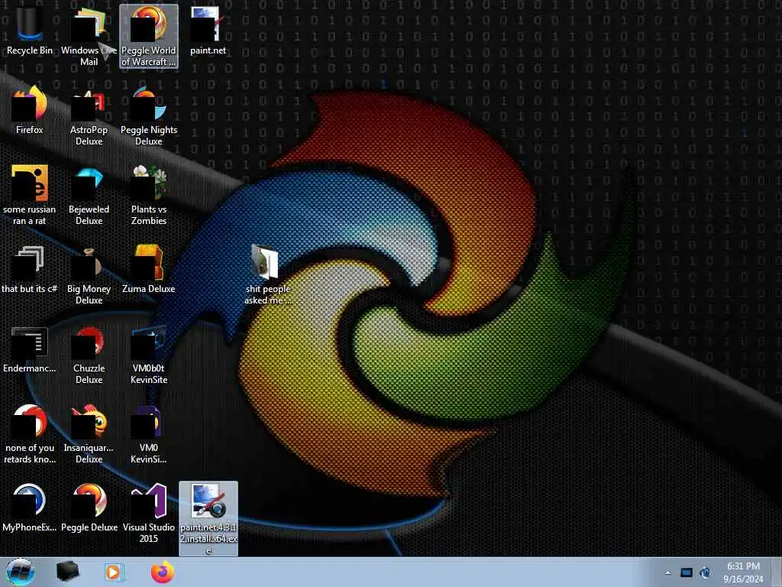Open Windows Media Player from taskbar
The width and height of the screenshot is (782, 587).
(x=115, y=572)
